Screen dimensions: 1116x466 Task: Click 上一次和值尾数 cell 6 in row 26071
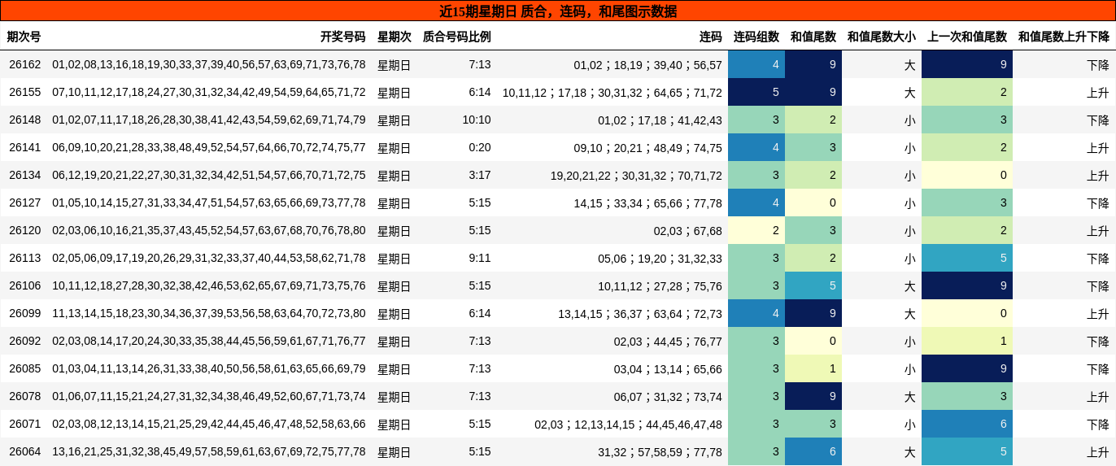pos(967,424)
